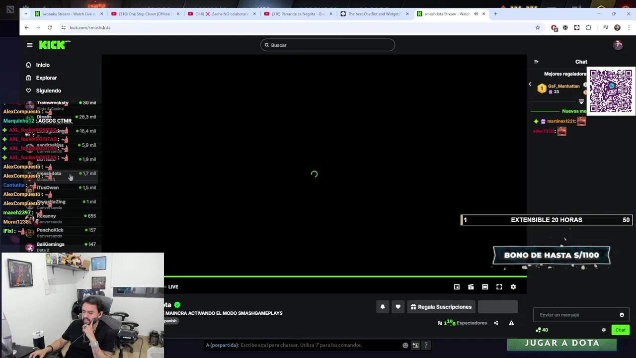Open the hamburger menu beside Kick logo
The width and height of the screenshot is (636, 358).
click(30, 45)
